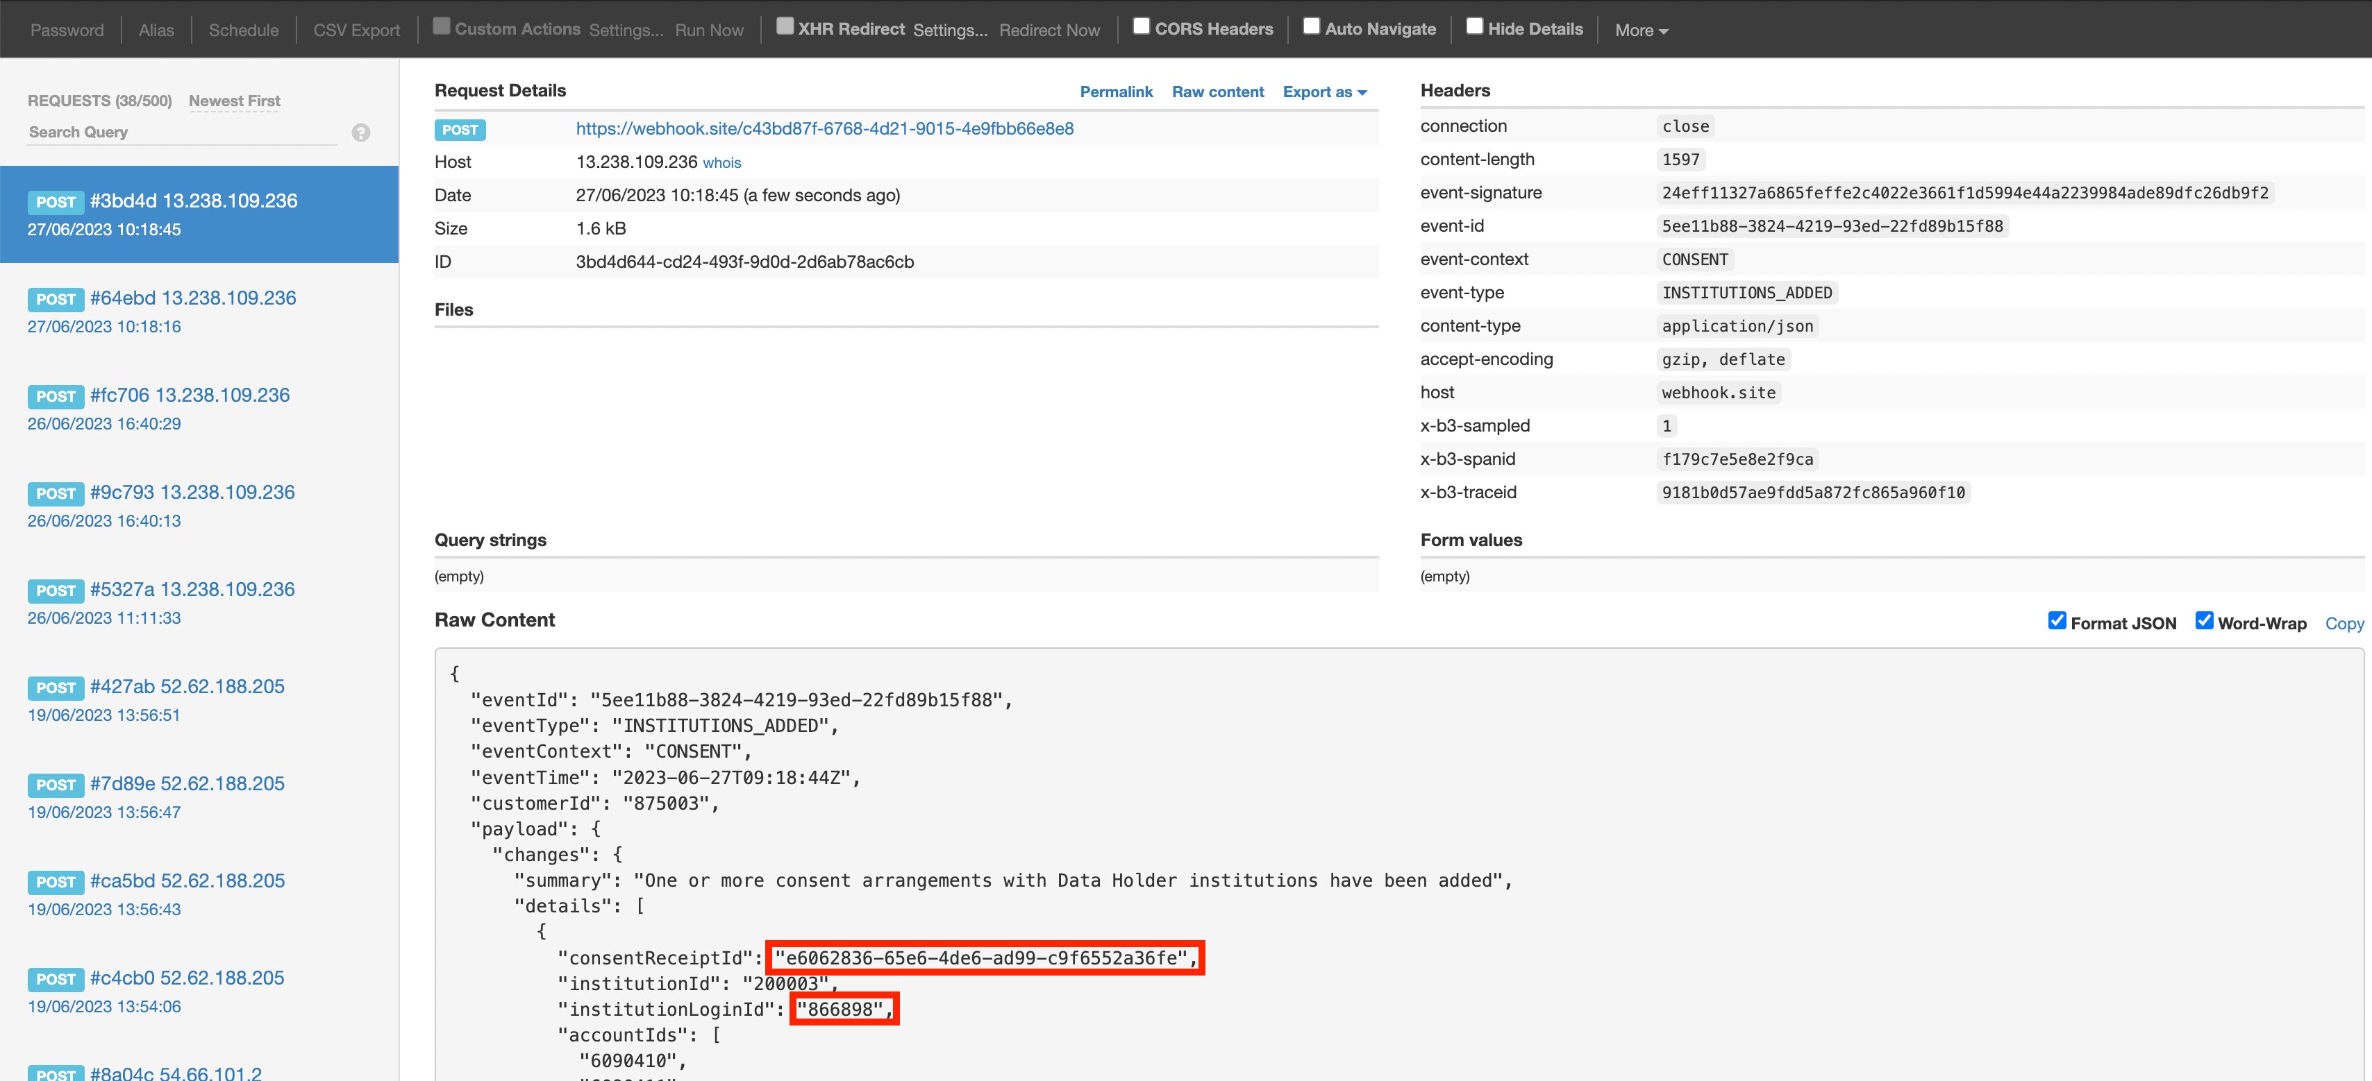Enable the CORS Headers checkbox
The image size is (2372, 1081).
(x=1141, y=26)
